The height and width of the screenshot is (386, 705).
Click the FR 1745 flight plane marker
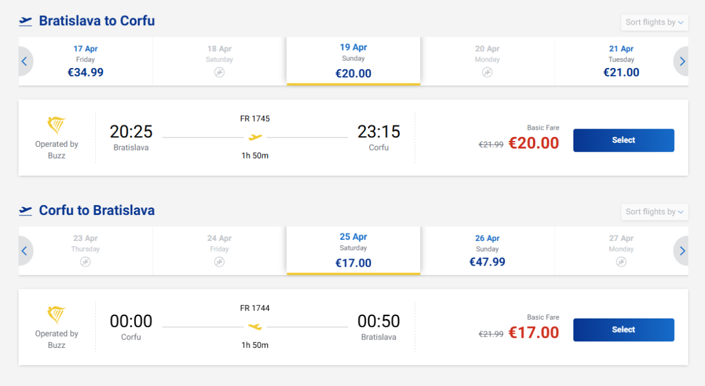point(255,137)
